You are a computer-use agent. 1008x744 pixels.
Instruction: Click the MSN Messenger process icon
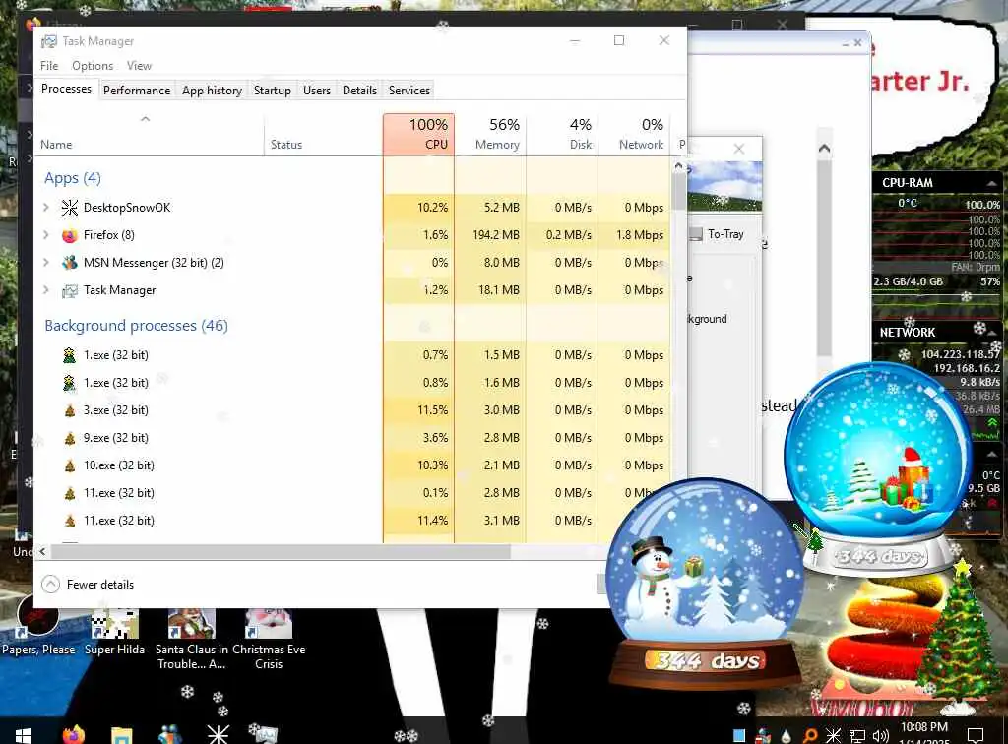[70, 263]
